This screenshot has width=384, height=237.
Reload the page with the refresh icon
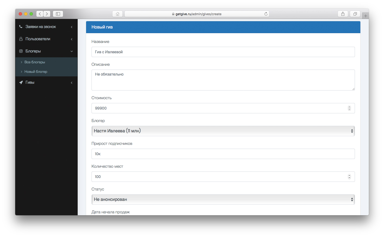click(266, 14)
